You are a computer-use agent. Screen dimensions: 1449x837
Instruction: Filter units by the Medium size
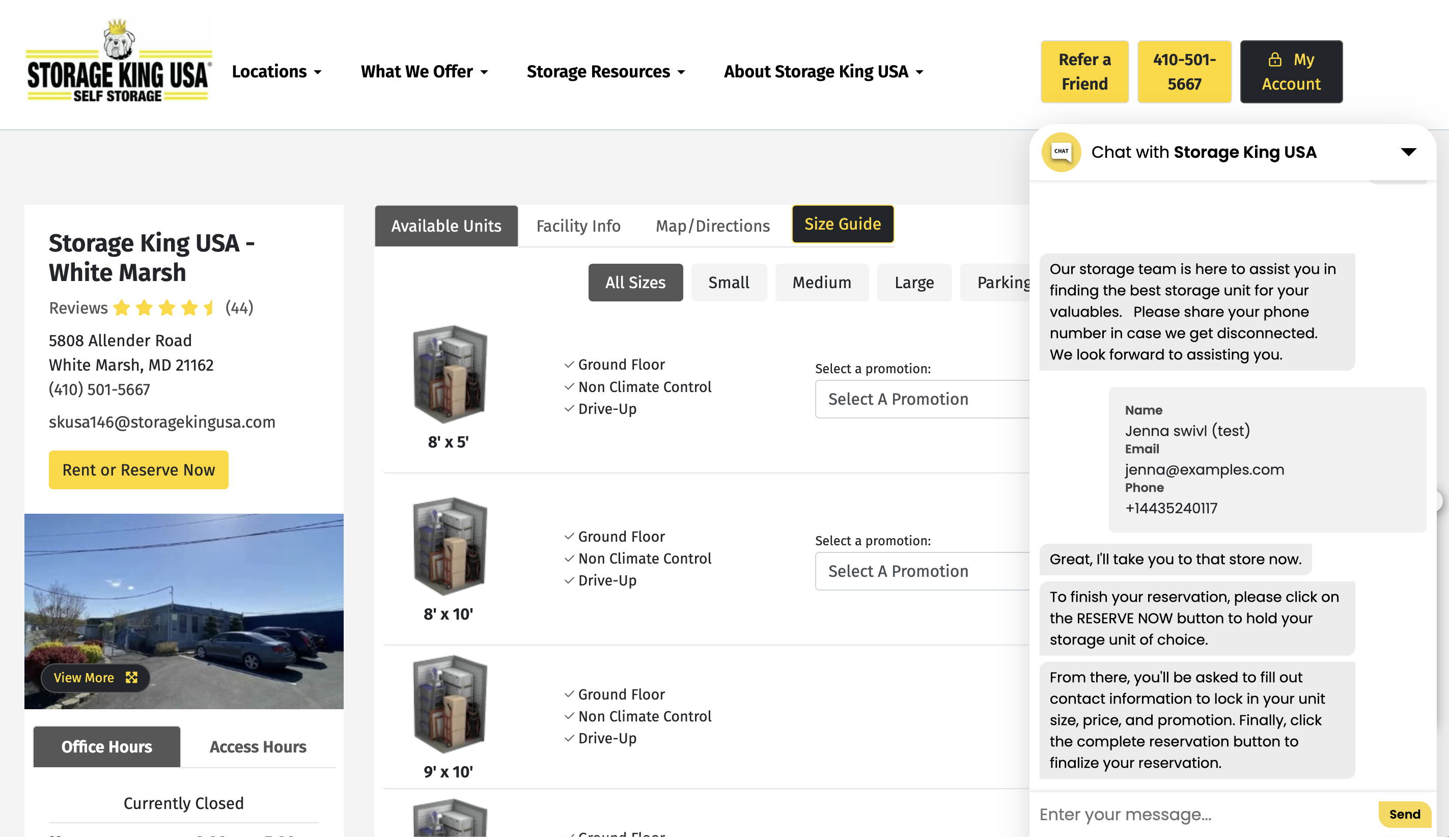pyautogui.click(x=821, y=282)
